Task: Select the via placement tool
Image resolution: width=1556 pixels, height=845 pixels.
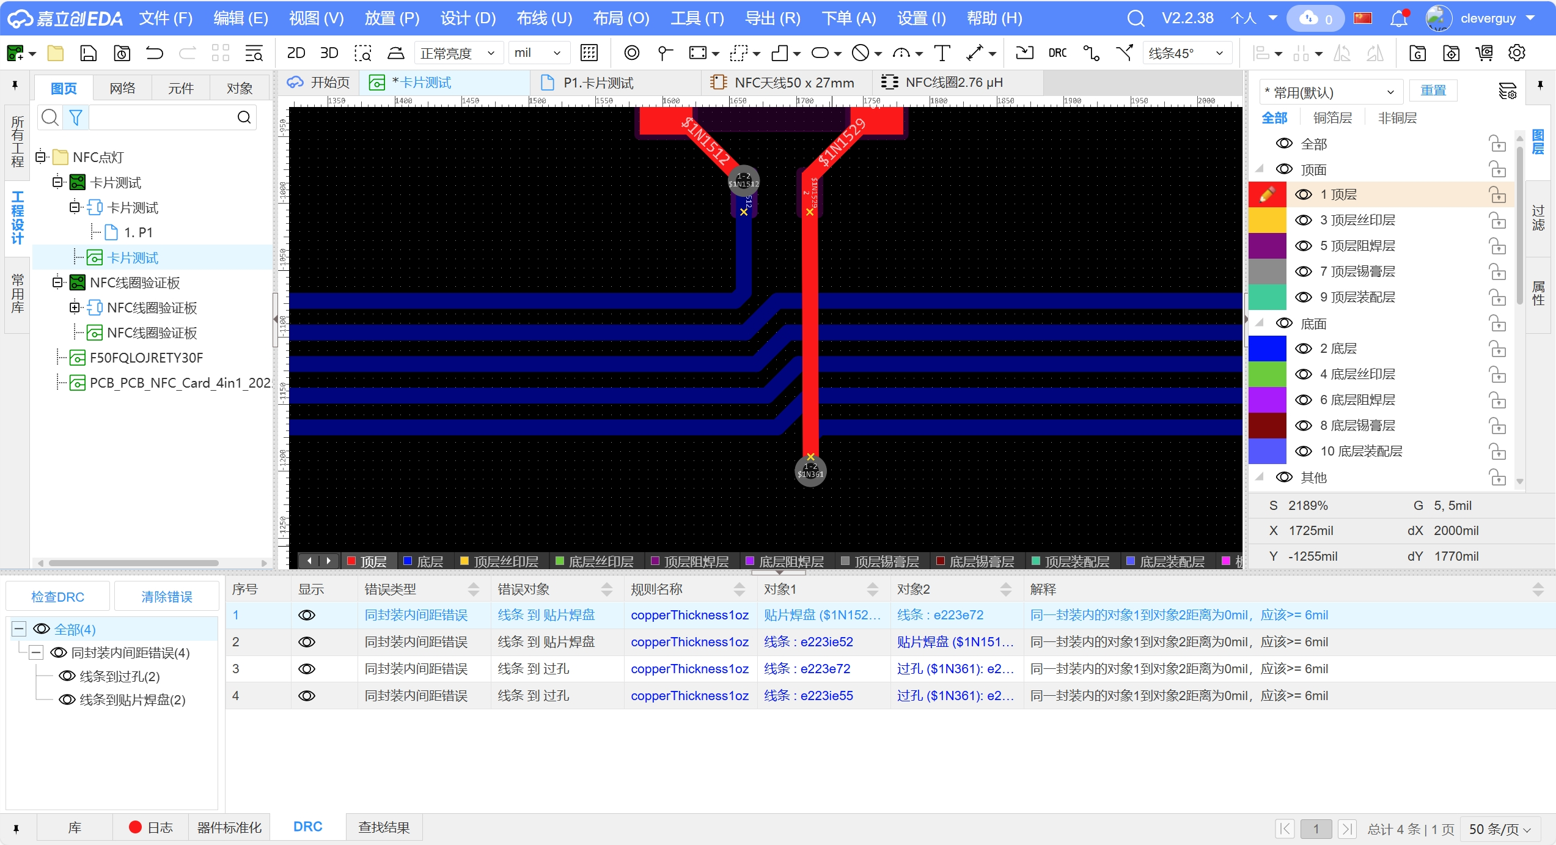Action: [631, 53]
